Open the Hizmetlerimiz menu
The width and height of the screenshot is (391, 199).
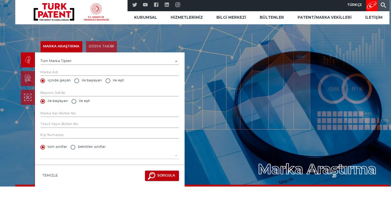[x=186, y=17]
